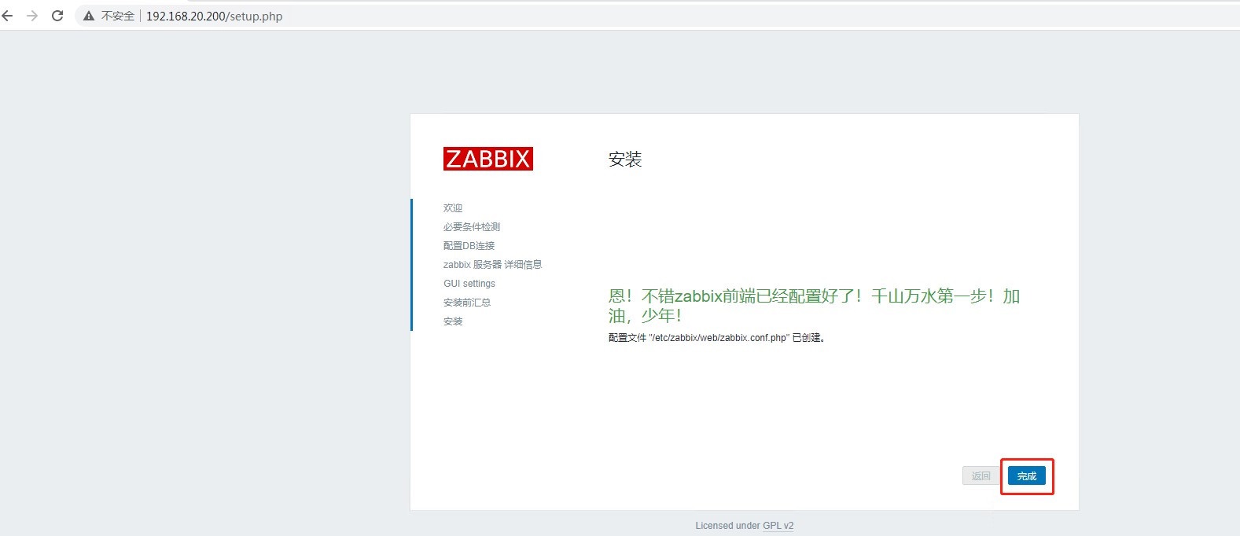Click the 安装 page heading
The width and height of the screenshot is (1240, 536).
(625, 160)
